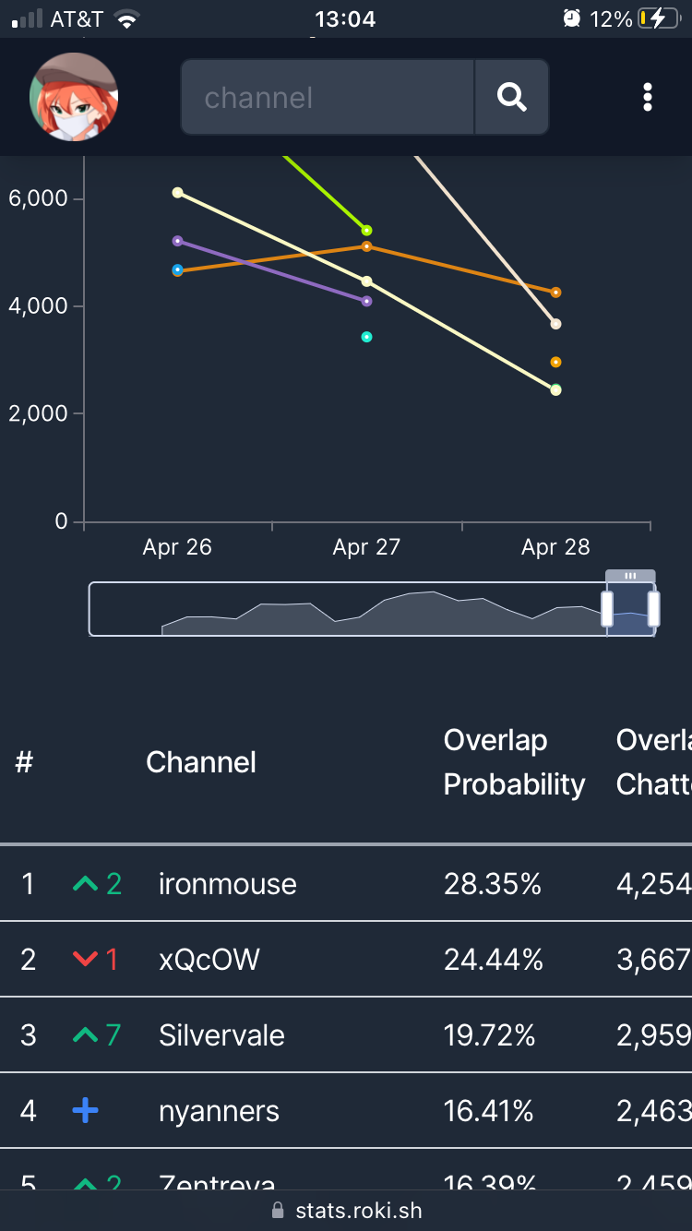
Task: Tap the battery indicator in status bar
Action: 663,18
